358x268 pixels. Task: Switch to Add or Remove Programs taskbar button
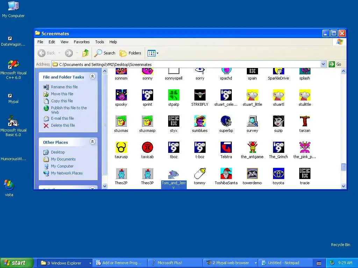point(120,263)
